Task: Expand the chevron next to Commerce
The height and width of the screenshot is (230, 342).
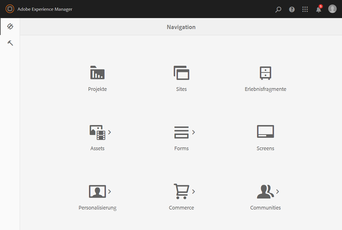Action: 194,191
